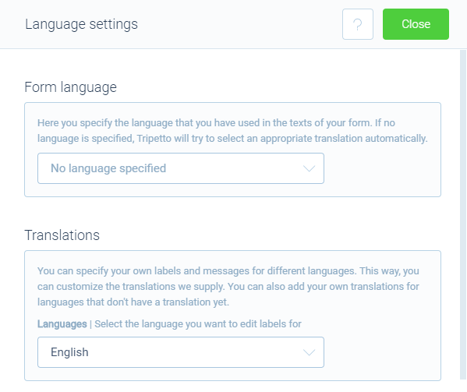Click the Form language description paragraph
Screen dimensions: 467x392
click(x=232, y=131)
